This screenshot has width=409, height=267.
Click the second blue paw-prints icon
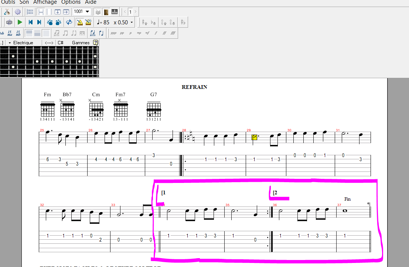click(x=58, y=22)
